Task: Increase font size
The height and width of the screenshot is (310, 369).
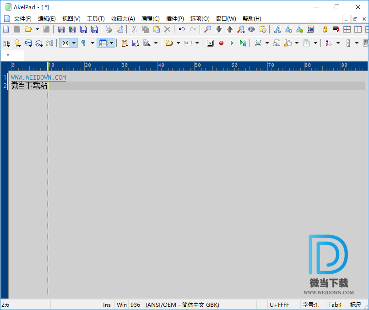Action: click(x=288, y=29)
